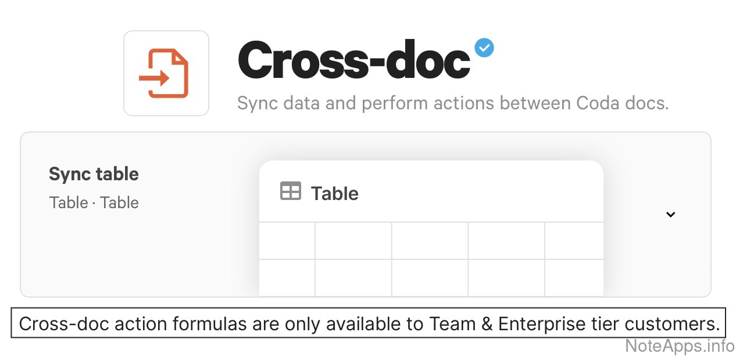Screen dimensions: 736x357
Task: Click the first cell in the bottom table row
Action: coord(287,277)
